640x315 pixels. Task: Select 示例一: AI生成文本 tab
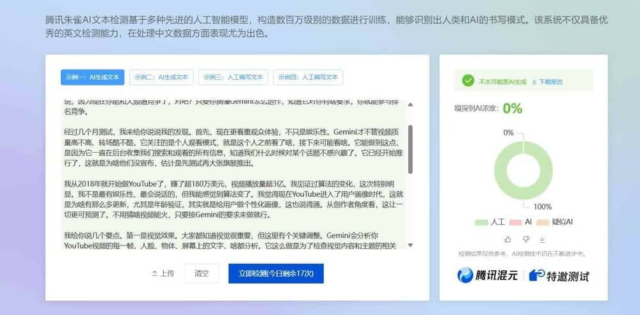[x=92, y=77]
